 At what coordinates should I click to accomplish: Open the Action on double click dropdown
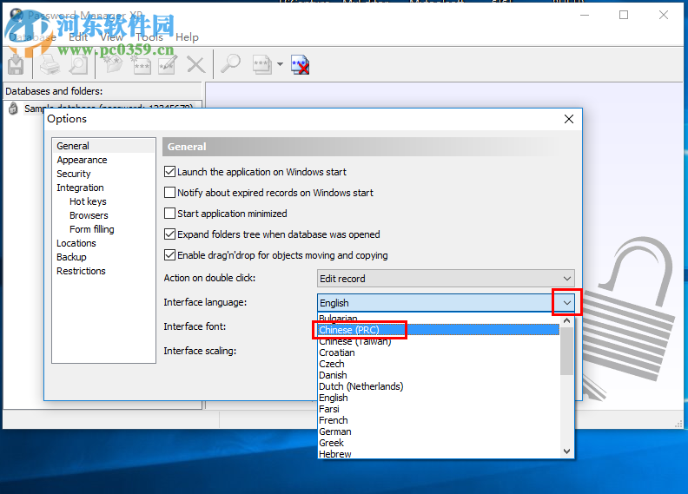(x=446, y=279)
